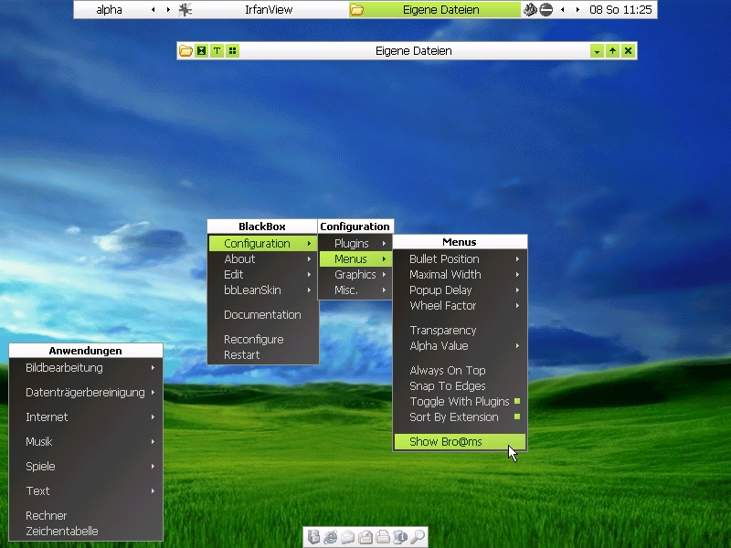Open Misc. in Configuration menu

coord(355,290)
